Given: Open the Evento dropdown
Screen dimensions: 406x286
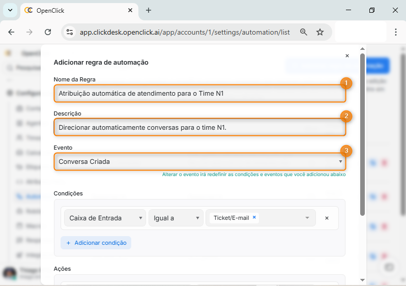Looking at the screenshot, I should [x=199, y=162].
